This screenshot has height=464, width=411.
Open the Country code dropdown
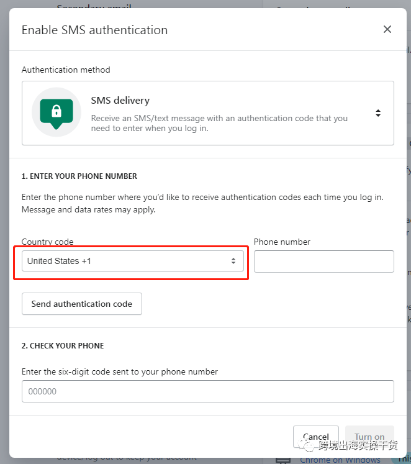pos(132,261)
